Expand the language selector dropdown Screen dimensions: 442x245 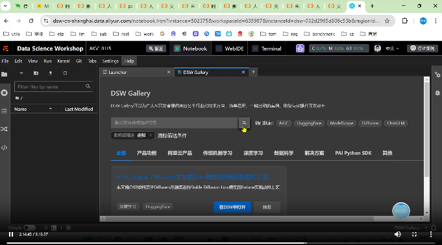[x=393, y=49]
